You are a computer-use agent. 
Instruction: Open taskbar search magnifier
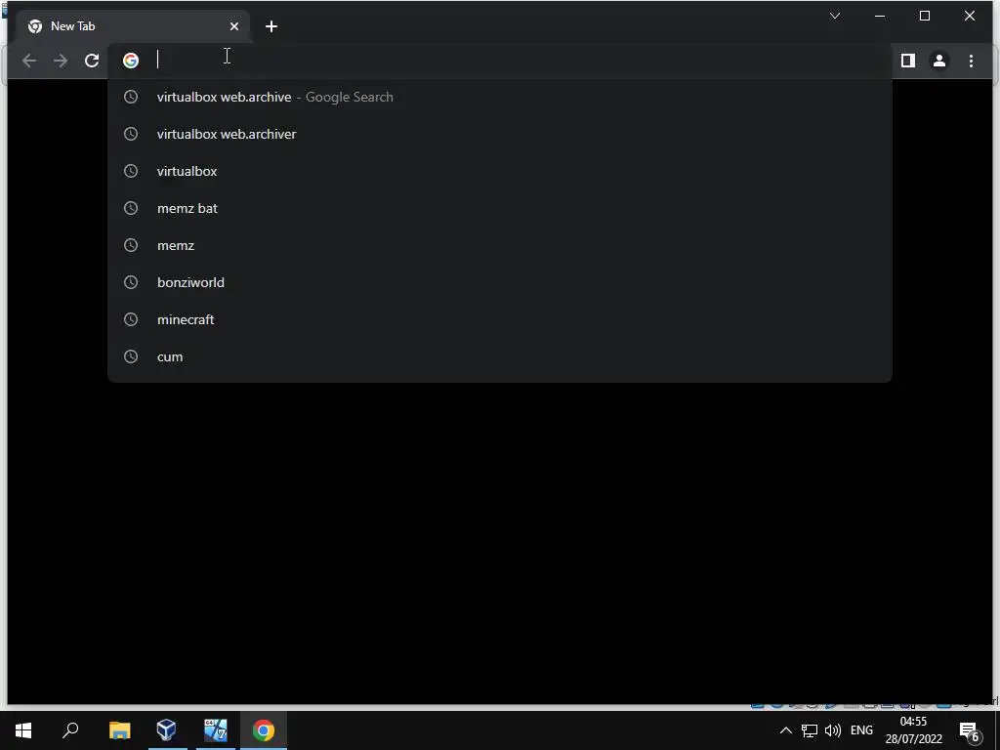point(70,730)
